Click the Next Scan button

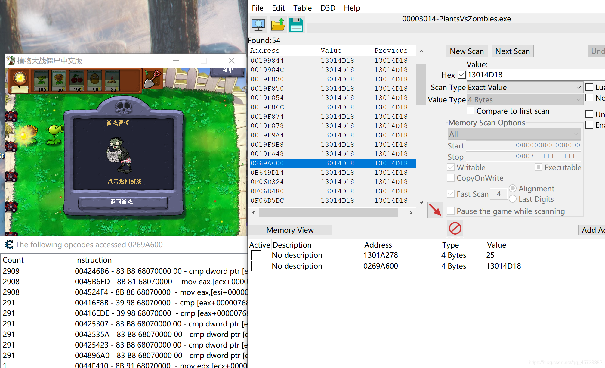coord(512,51)
